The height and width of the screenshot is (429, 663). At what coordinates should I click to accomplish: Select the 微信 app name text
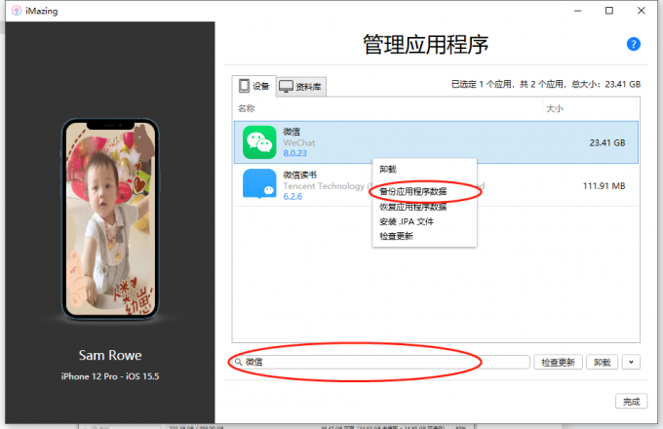pyautogui.click(x=292, y=132)
